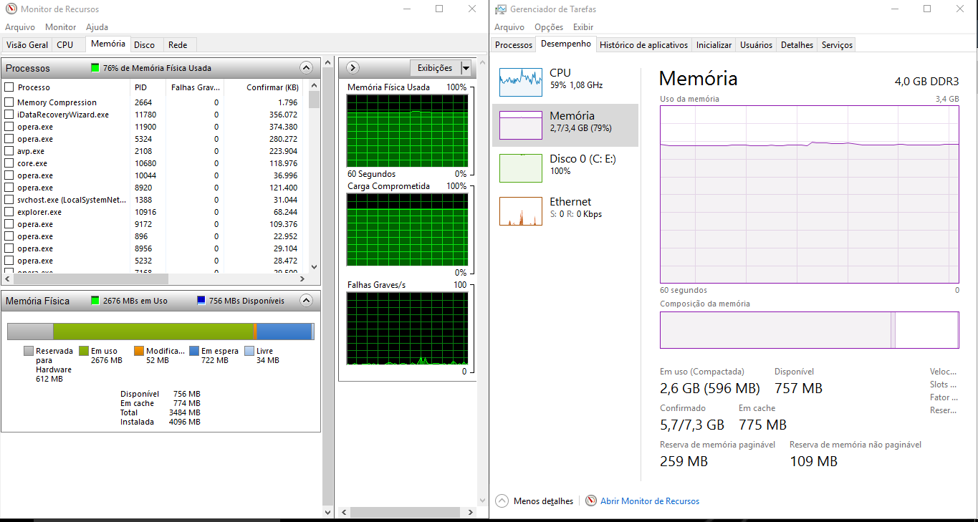Open the Opções menu
The width and height of the screenshot is (978, 522).
coord(549,27)
